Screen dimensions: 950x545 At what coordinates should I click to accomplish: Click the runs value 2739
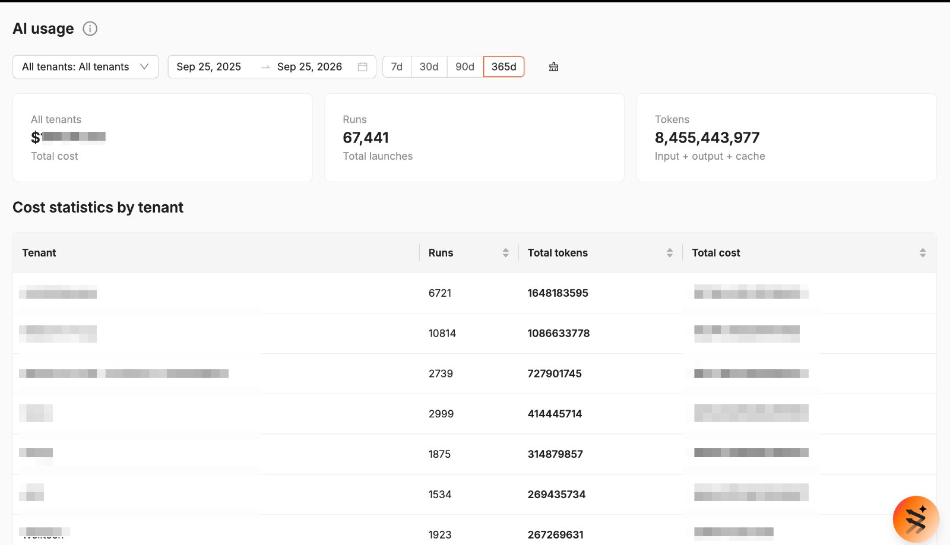441,374
